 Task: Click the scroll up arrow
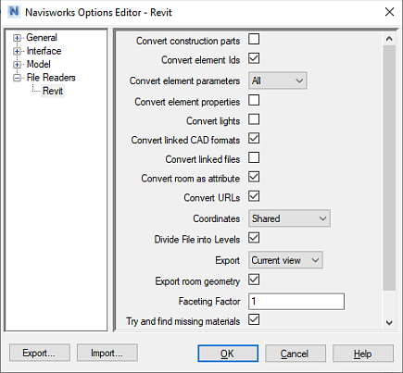pos(389,39)
